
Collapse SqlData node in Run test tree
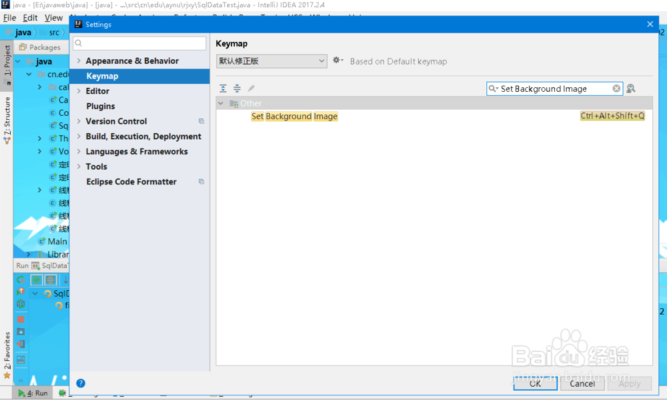(x=35, y=294)
